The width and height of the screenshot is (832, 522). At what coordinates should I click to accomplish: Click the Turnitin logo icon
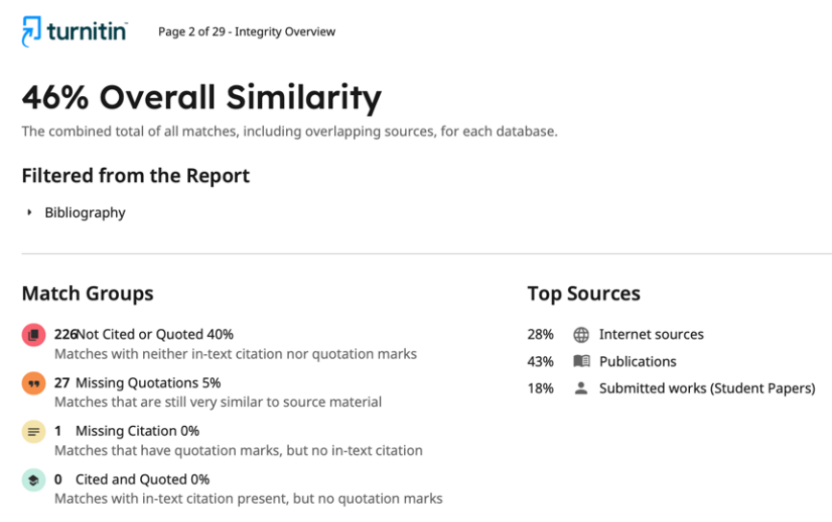tap(33, 32)
